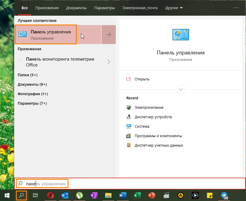The image size is (246, 201).
Task: Open Sticky Notes from the taskbar
Action: tap(210, 195)
